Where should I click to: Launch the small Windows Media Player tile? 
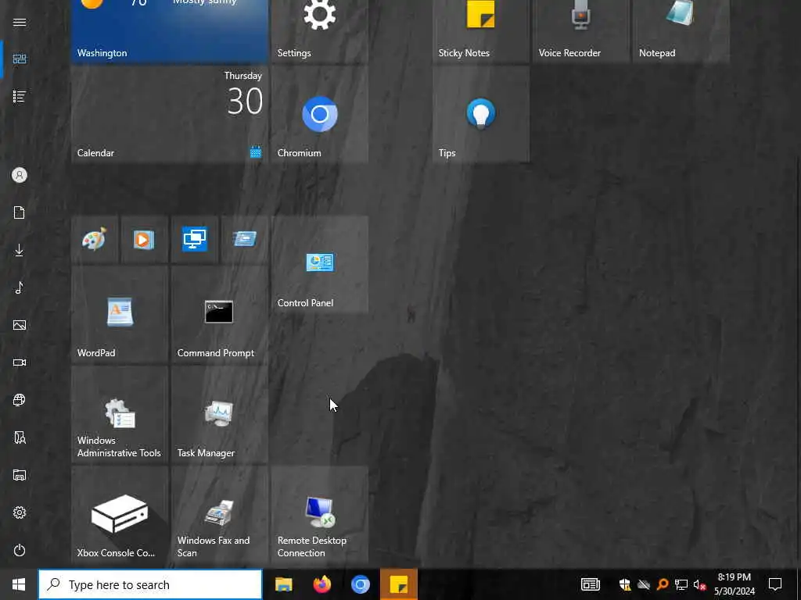(145, 239)
